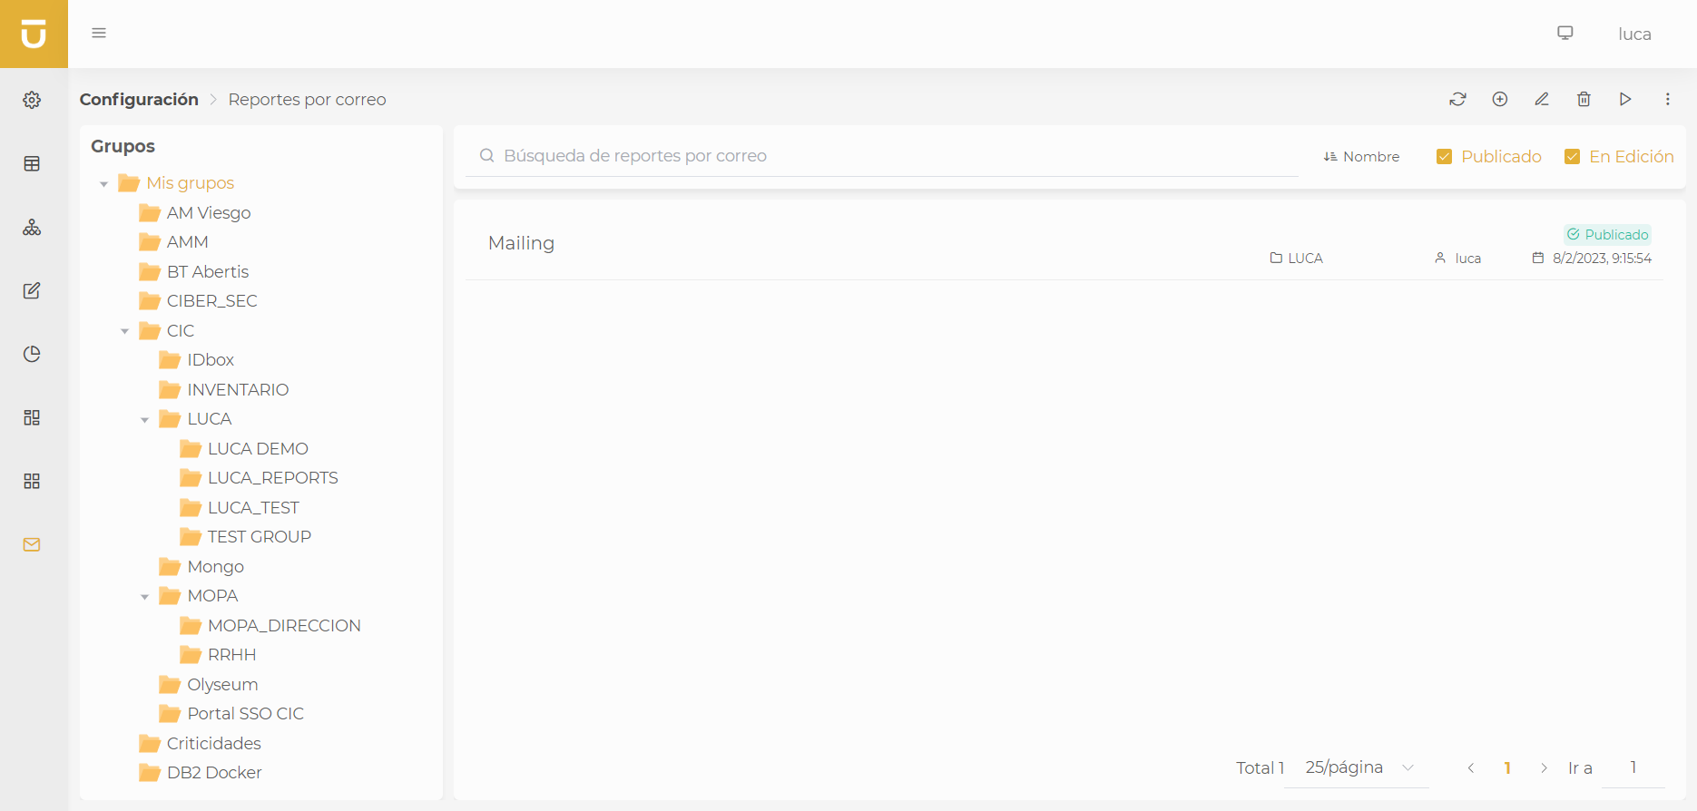Screen dimensions: 1697x811
Task: Click the Configuración breadcrumb link
Action: (x=139, y=100)
